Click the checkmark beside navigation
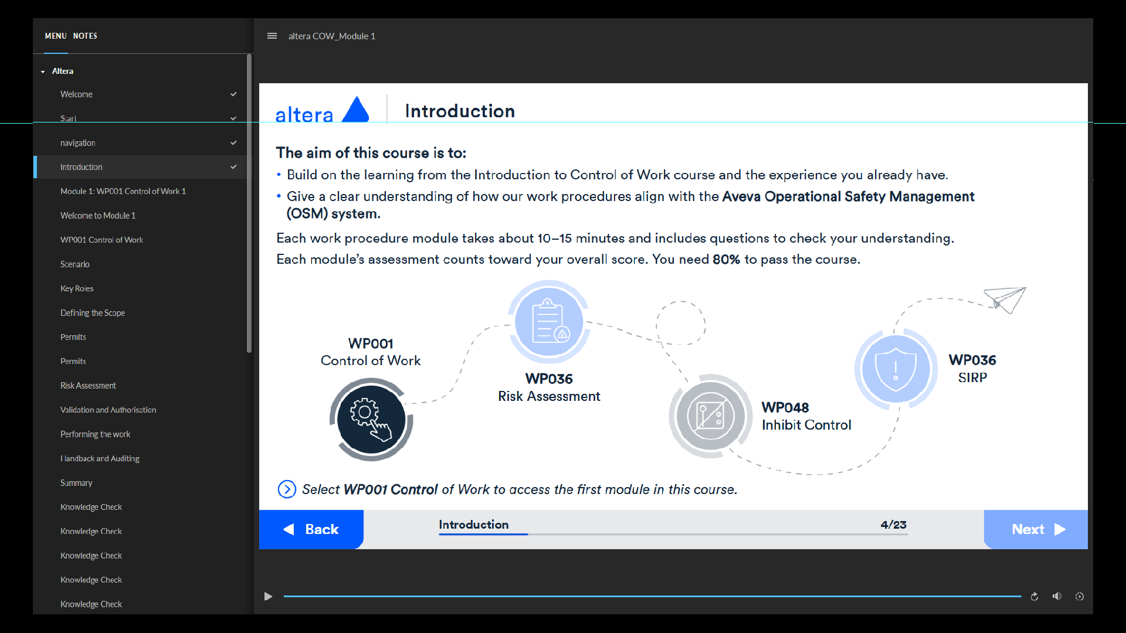Screen dimensions: 1126x633 pyautogui.click(x=233, y=143)
